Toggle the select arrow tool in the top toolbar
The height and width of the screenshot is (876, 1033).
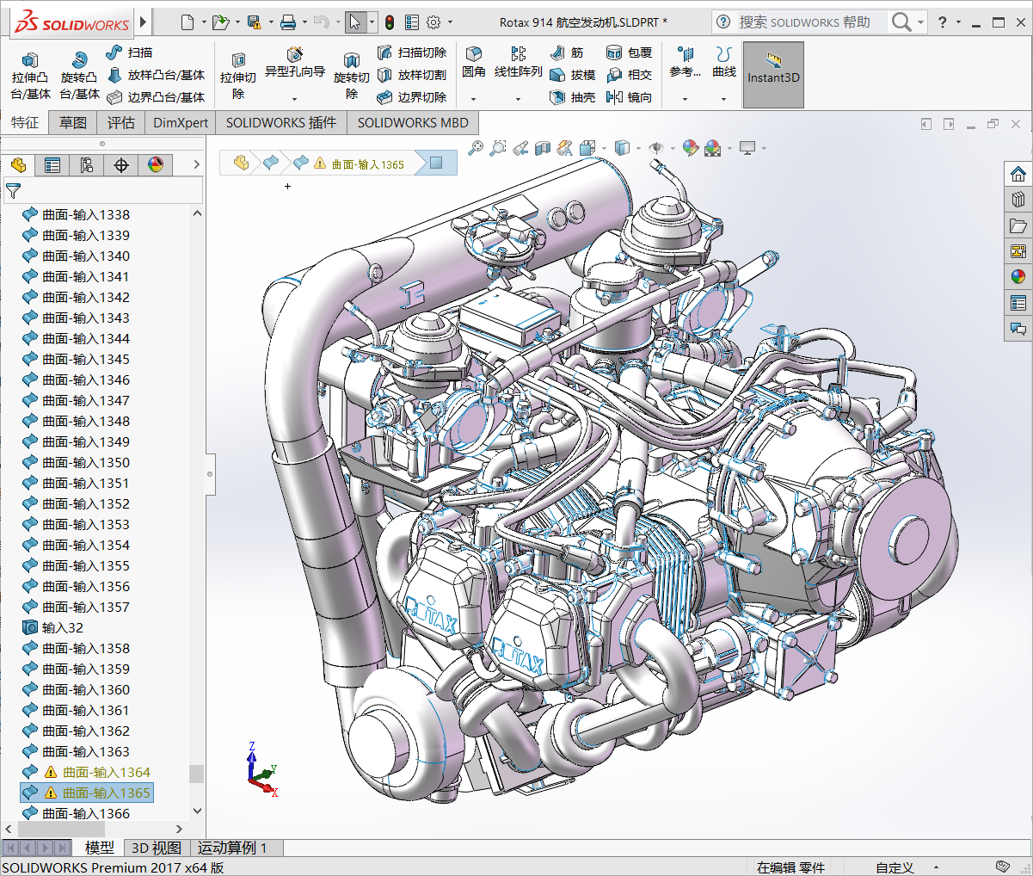(x=354, y=22)
